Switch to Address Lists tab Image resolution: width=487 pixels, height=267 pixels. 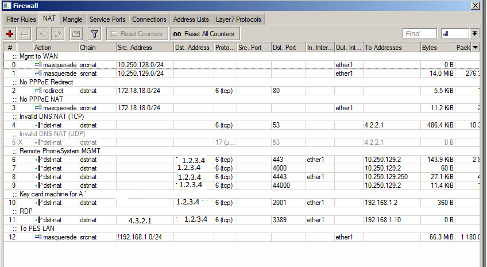[191, 20]
